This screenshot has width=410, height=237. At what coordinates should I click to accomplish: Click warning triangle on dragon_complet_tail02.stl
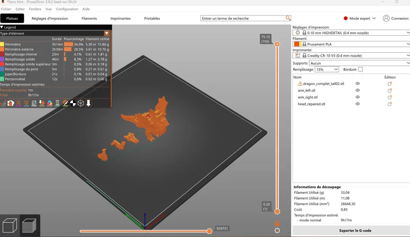(x=300, y=84)
